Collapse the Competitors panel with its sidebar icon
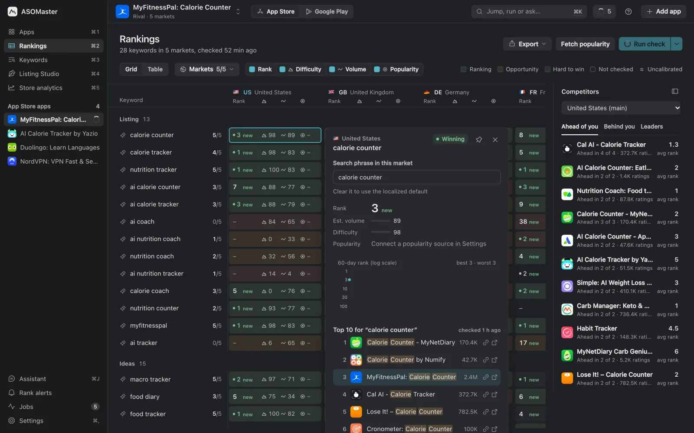The image size is (694, 433). 674,91
